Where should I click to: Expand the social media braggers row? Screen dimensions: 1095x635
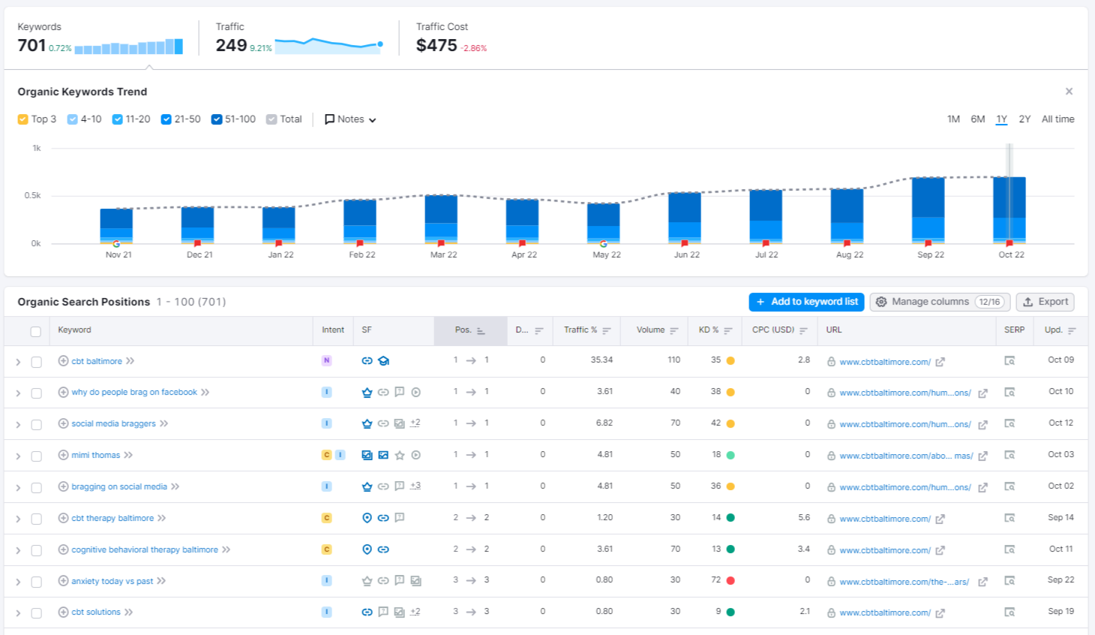(x=18, y=425)
